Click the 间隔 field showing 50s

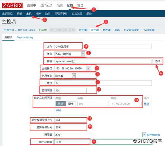[93, 104]
